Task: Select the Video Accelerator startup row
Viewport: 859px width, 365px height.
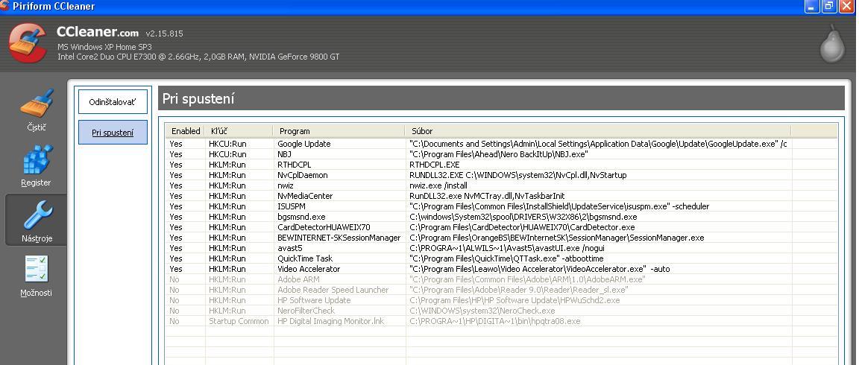Action: click(309, 269)
